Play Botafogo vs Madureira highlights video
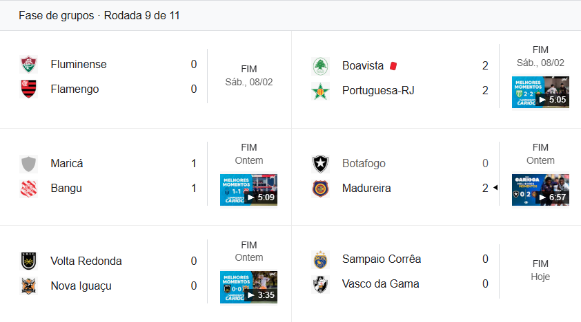The width and height of the screenshot is (581, 322). click(x=540, y=190)
